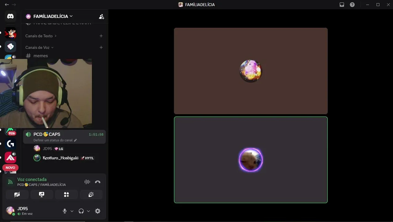Open voice connection quality icon

pyautogui.click(x=10, y=182)
